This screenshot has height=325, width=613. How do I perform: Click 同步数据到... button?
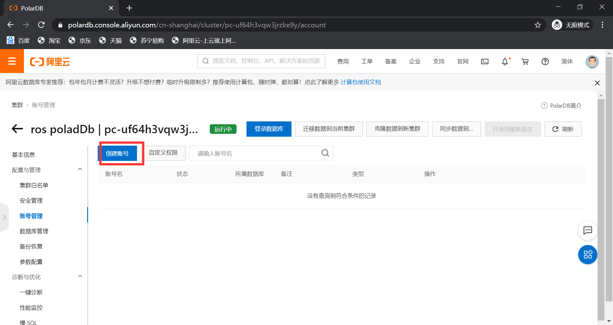456,129
